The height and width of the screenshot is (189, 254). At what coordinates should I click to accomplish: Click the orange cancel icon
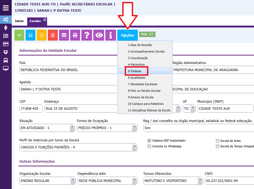click(x=42, y=35)
